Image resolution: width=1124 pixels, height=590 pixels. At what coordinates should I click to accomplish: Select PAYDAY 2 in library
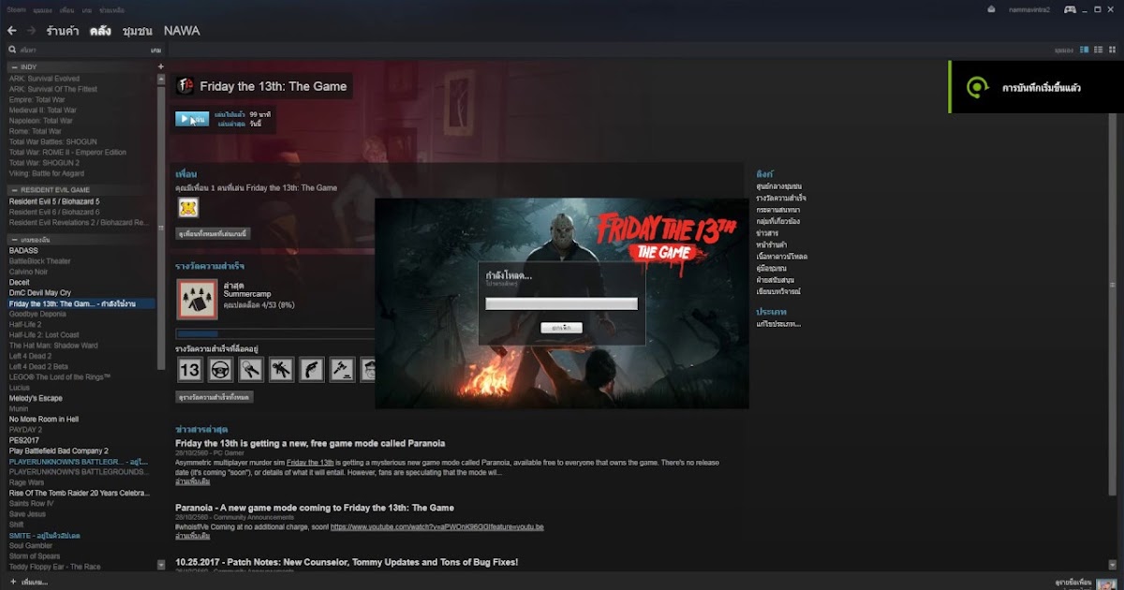pos(25,429)
